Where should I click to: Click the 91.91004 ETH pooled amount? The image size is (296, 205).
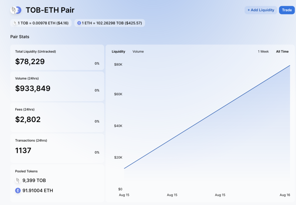(38, 191)
